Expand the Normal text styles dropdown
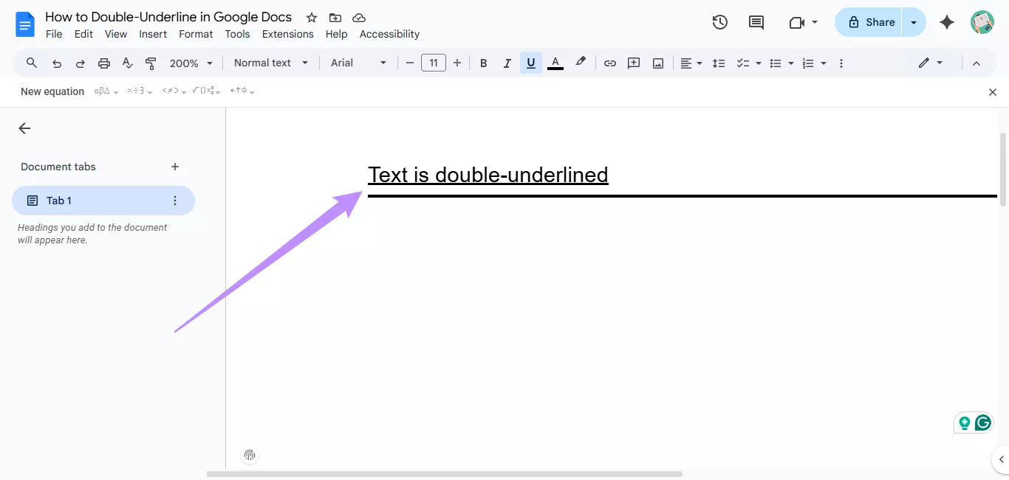 tap(304, 63)
